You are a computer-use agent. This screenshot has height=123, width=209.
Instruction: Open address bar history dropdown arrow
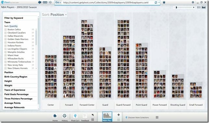pos(159,2)
